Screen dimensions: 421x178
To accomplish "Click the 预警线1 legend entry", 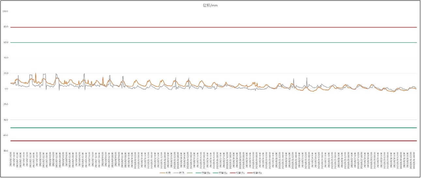I will 203,173.
